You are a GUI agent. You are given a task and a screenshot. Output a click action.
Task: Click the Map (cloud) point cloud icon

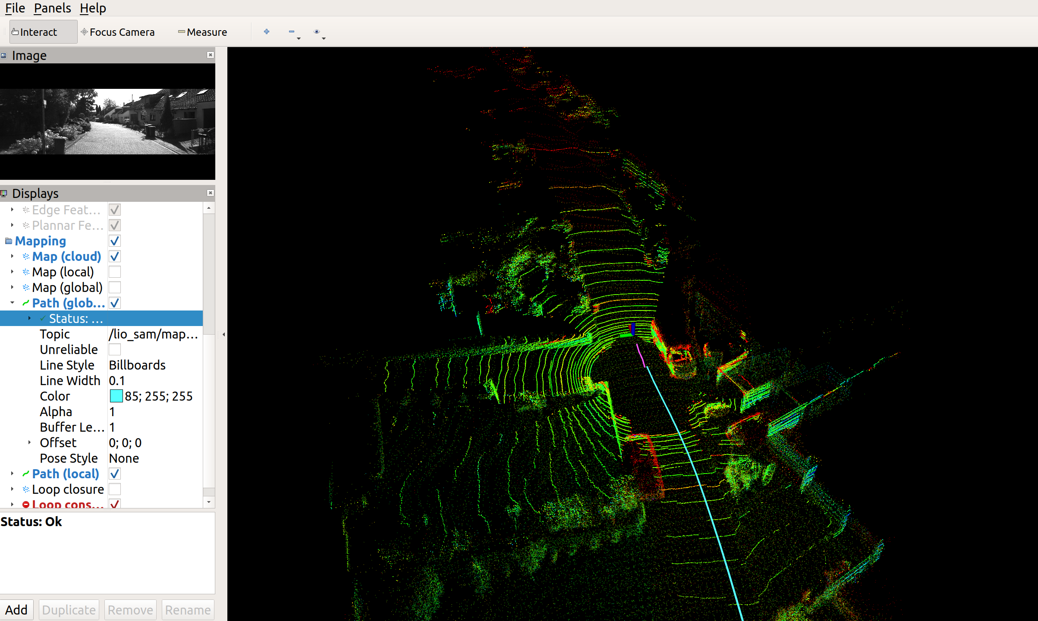(x=26, y=257)
